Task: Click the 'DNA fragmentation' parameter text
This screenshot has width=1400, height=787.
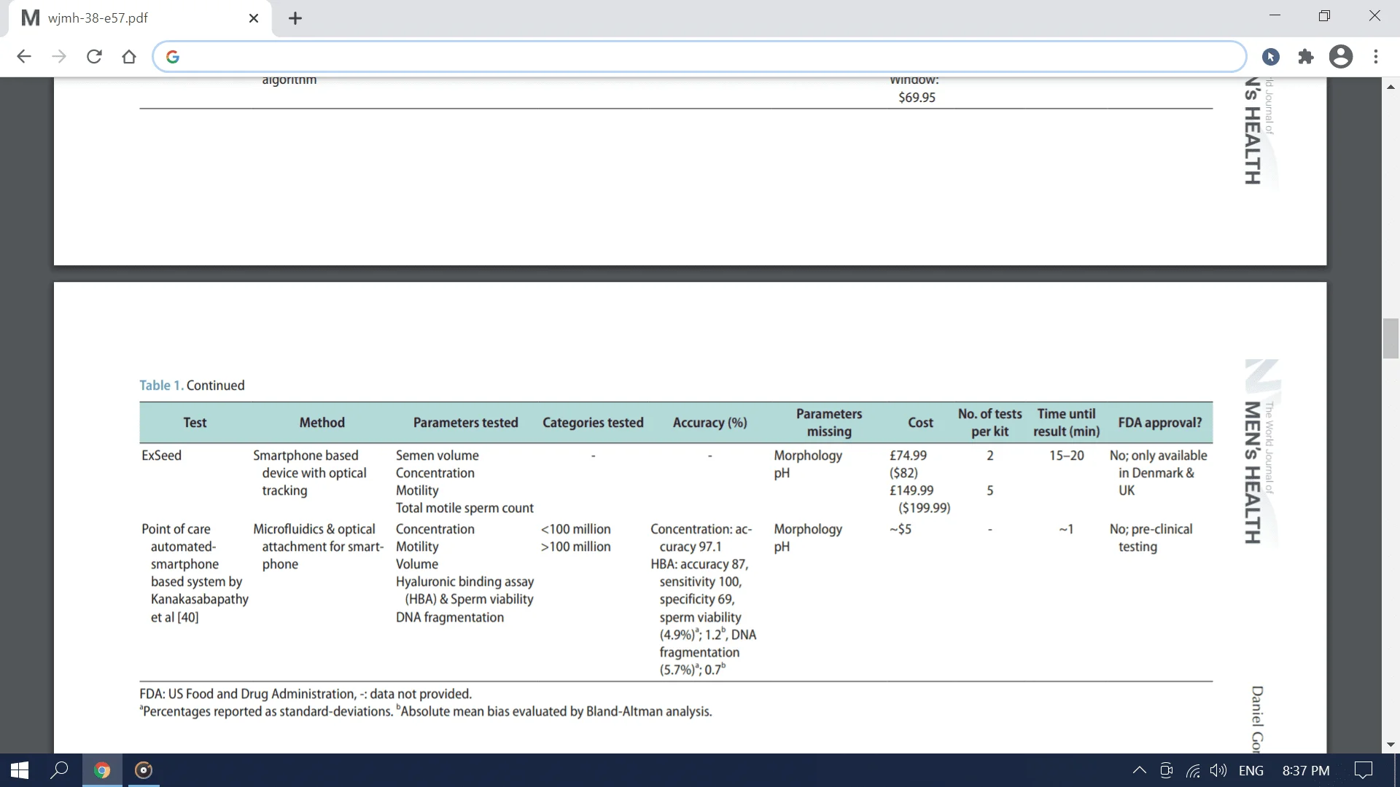Action: 449,617
